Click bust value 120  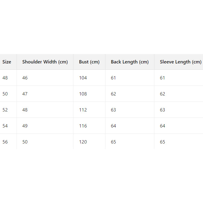83,142
